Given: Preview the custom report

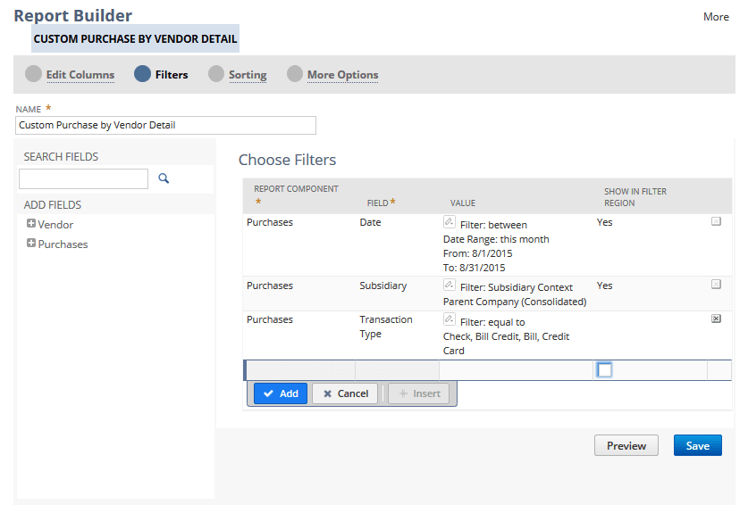Looking at the screenshot, I should click(x=626, y=445).
